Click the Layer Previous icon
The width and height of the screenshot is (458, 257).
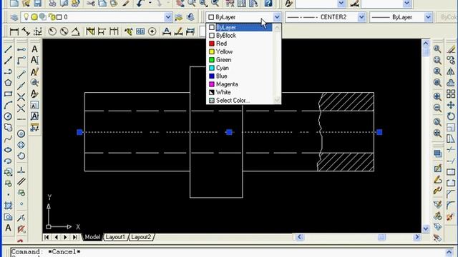[190, 17]
